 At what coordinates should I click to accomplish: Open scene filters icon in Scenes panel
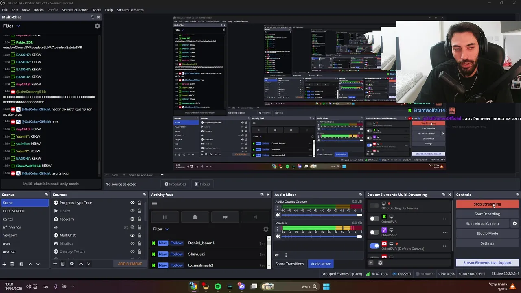click(21, 264)
